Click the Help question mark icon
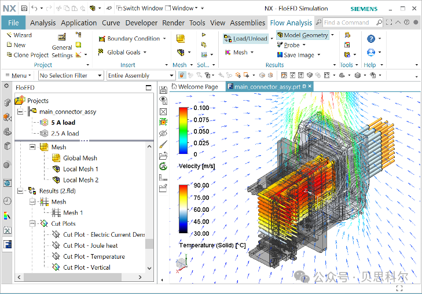The width and height of the screenshot is (422, 294). point(371,38)
